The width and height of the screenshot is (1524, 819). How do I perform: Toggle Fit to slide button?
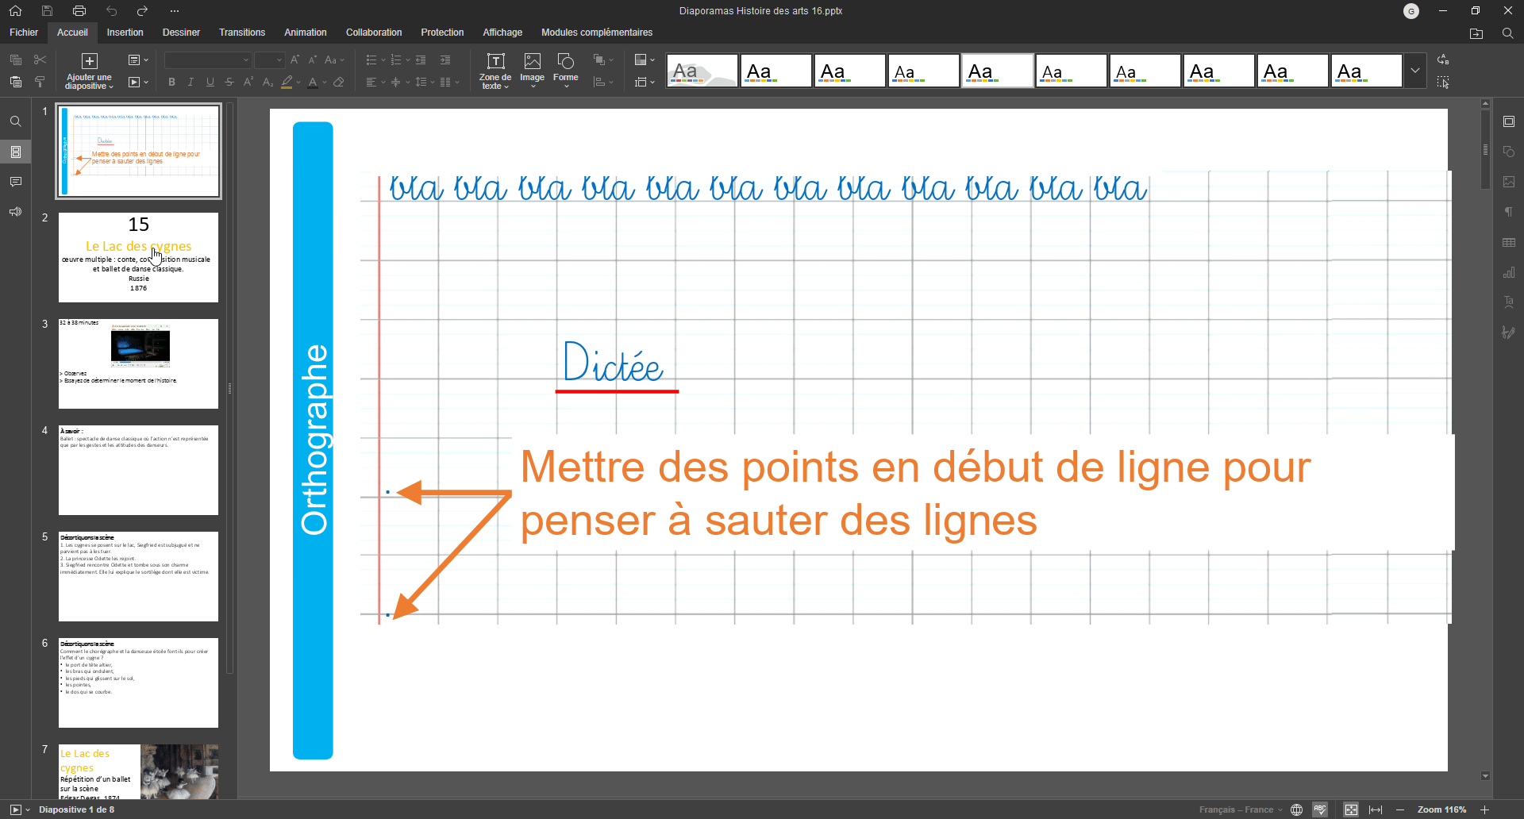click(x=1351, y=809)
